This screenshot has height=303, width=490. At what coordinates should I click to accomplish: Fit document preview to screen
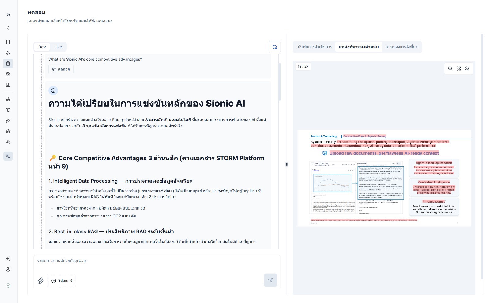[x=458, y=68]
